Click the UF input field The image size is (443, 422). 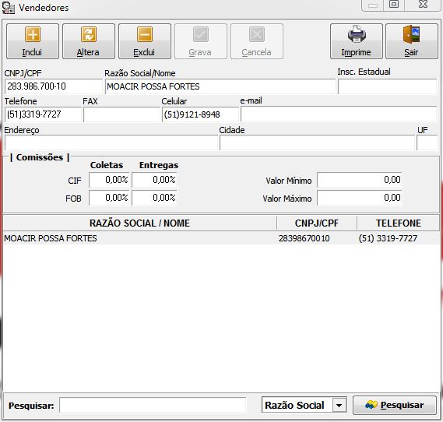pyautogui.click(x=427, y=142)
